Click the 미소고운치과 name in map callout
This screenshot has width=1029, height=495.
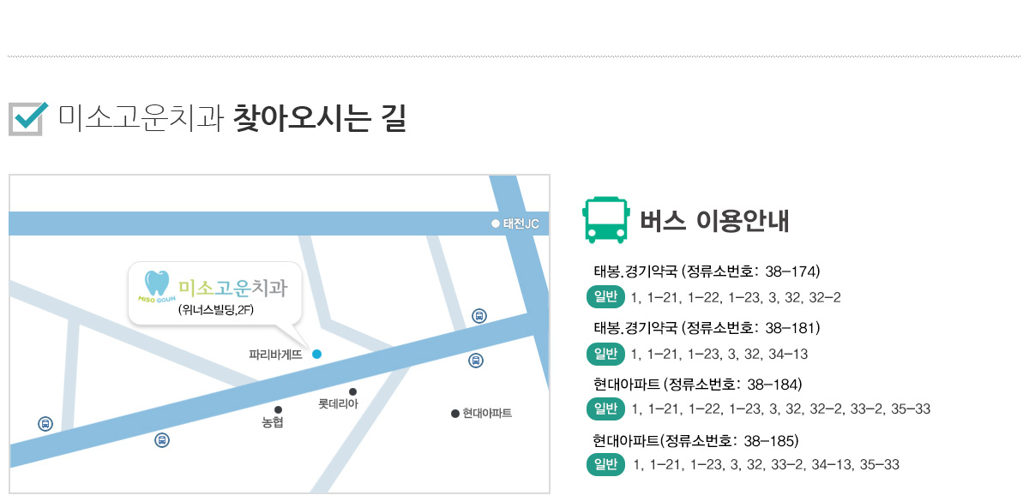point(232,287)
